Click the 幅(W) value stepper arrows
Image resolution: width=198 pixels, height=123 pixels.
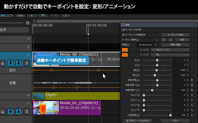pos(188,70)
